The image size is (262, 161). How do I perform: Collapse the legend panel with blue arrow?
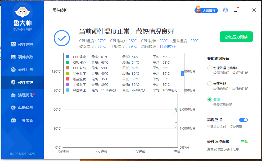[x=183, y=74]
